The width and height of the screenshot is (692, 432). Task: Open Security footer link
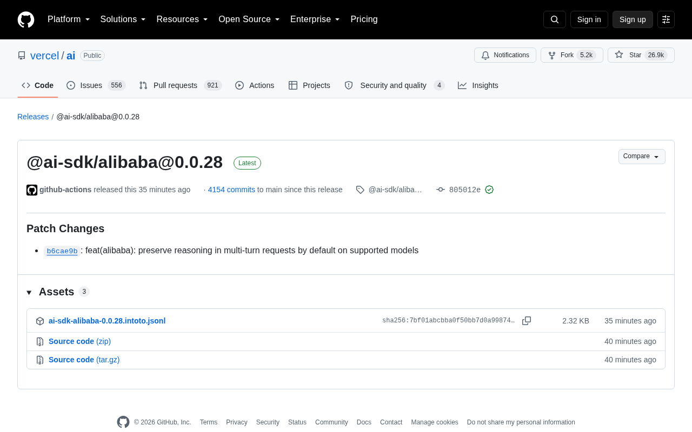point(268,422)
